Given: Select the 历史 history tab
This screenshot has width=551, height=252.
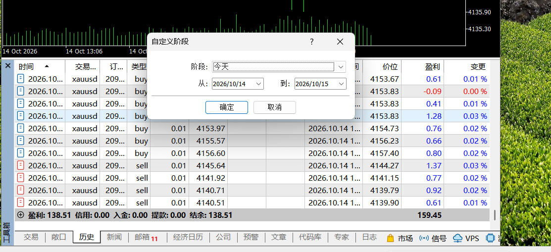Looking at the screenshot, I should pos(87,237).
